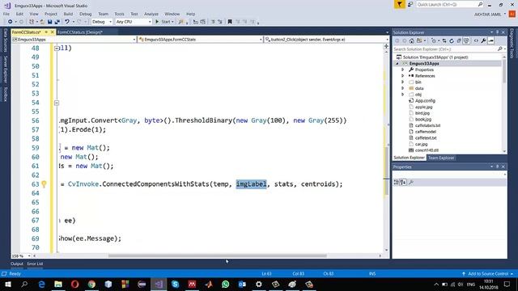Click the Navigate Backward toolbar icon
518x291 pixels.
(10, 22)
